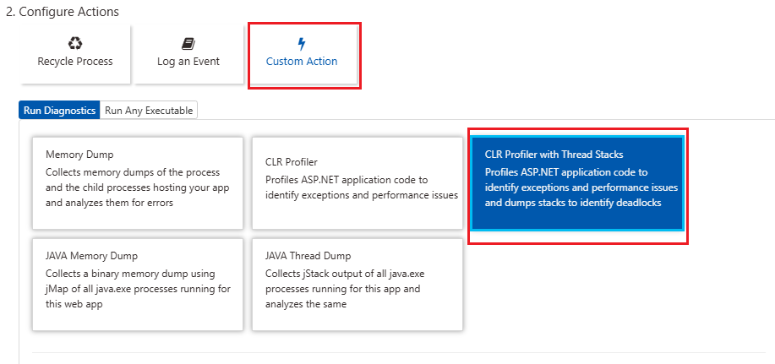This screenshot has height=364, width=775.
Task: Click the lightning bolt Custom Action icon
Action: (x=302, y=44)
